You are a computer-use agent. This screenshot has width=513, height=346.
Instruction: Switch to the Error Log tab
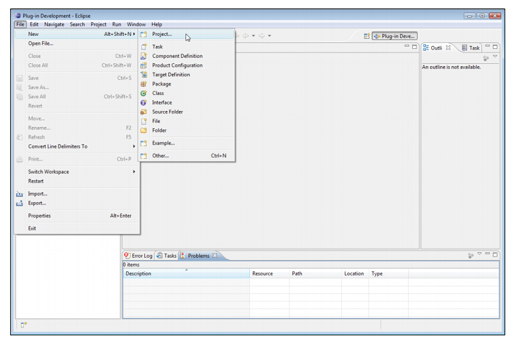(138, 256)
